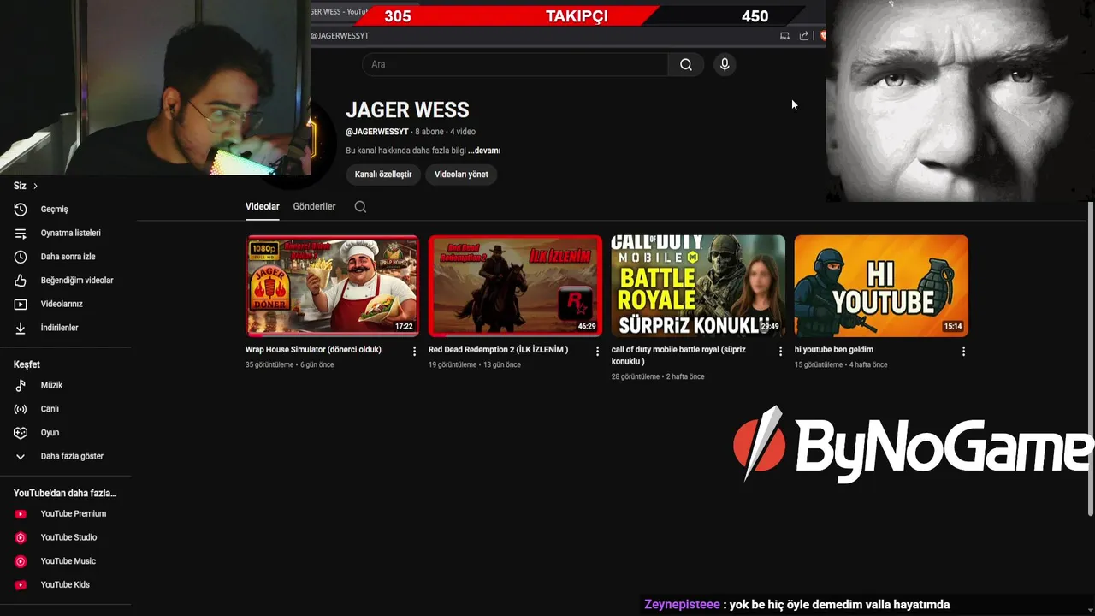Play the Red Dead Redemption 2 thumbnail
This screenshot has height=616, width=1095.
(x=515, y=286)
